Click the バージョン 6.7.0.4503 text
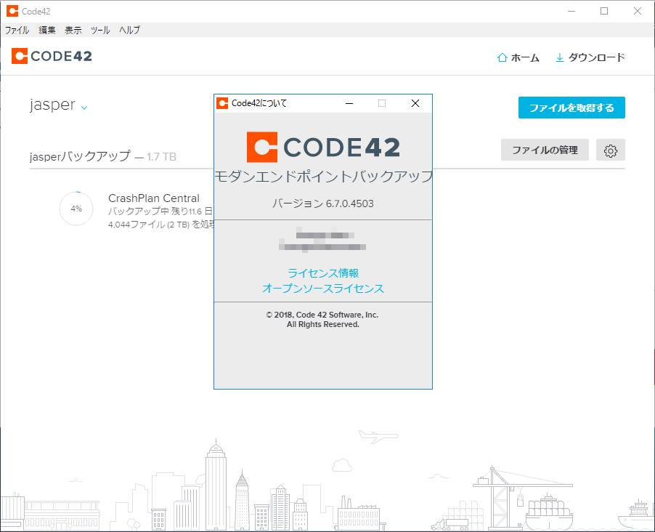Image resolution: width=655 pixels, height=532 pixels. pos(323,203)
